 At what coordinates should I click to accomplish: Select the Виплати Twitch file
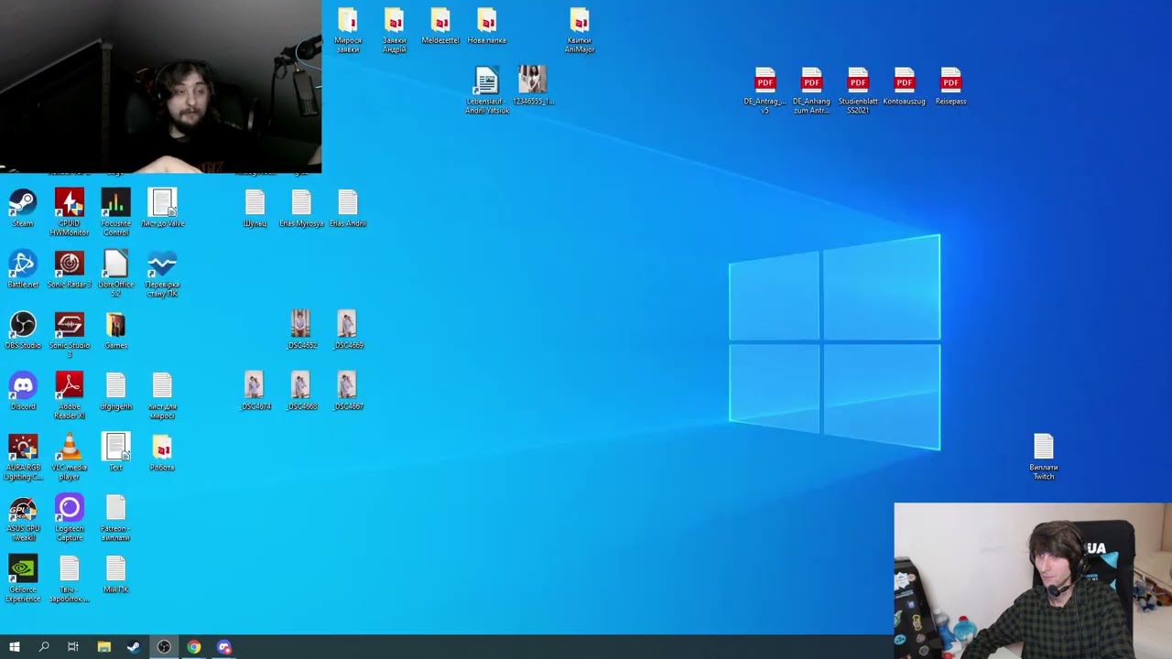[1044, 457]
